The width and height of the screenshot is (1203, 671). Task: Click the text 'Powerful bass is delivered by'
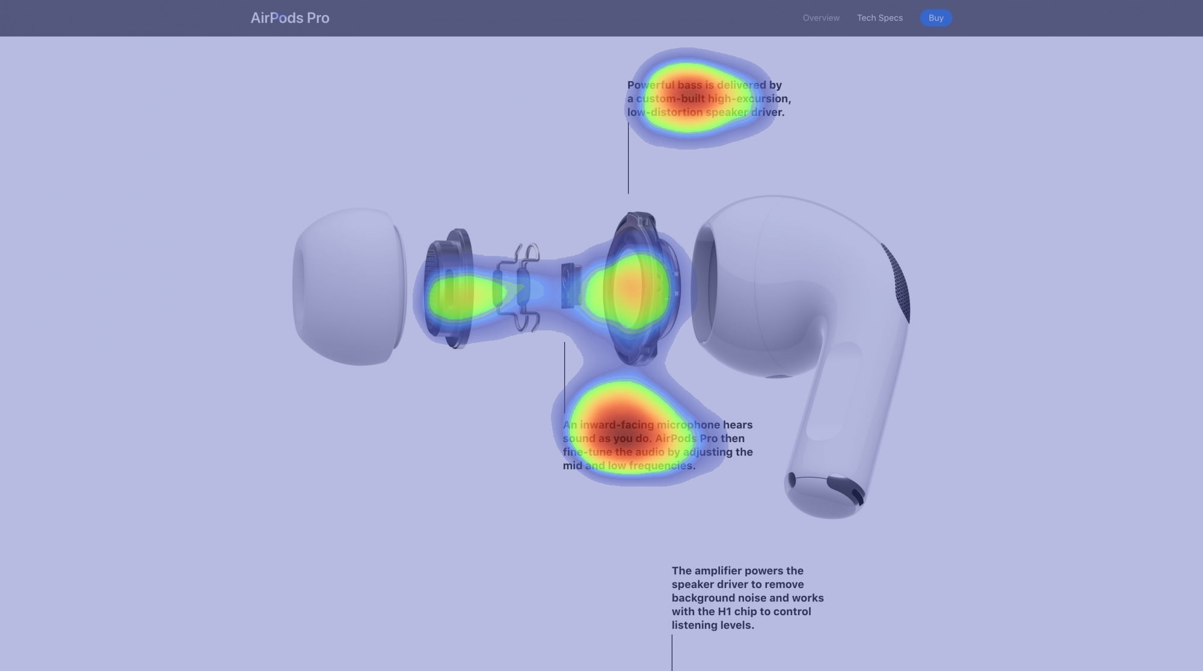pos(704,85)
